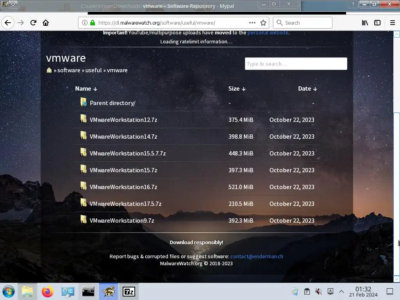
Task: Open the Windows Start menu
Action: click(9, 291)
